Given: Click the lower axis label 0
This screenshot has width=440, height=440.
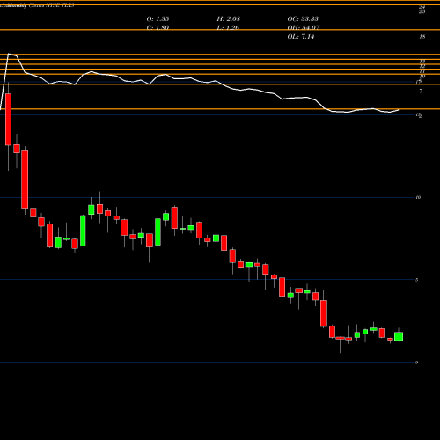Looking at the screenshot, I should (417, 363).
